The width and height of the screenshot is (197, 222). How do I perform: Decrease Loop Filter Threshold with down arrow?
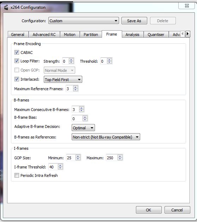(x=109, y=62)
